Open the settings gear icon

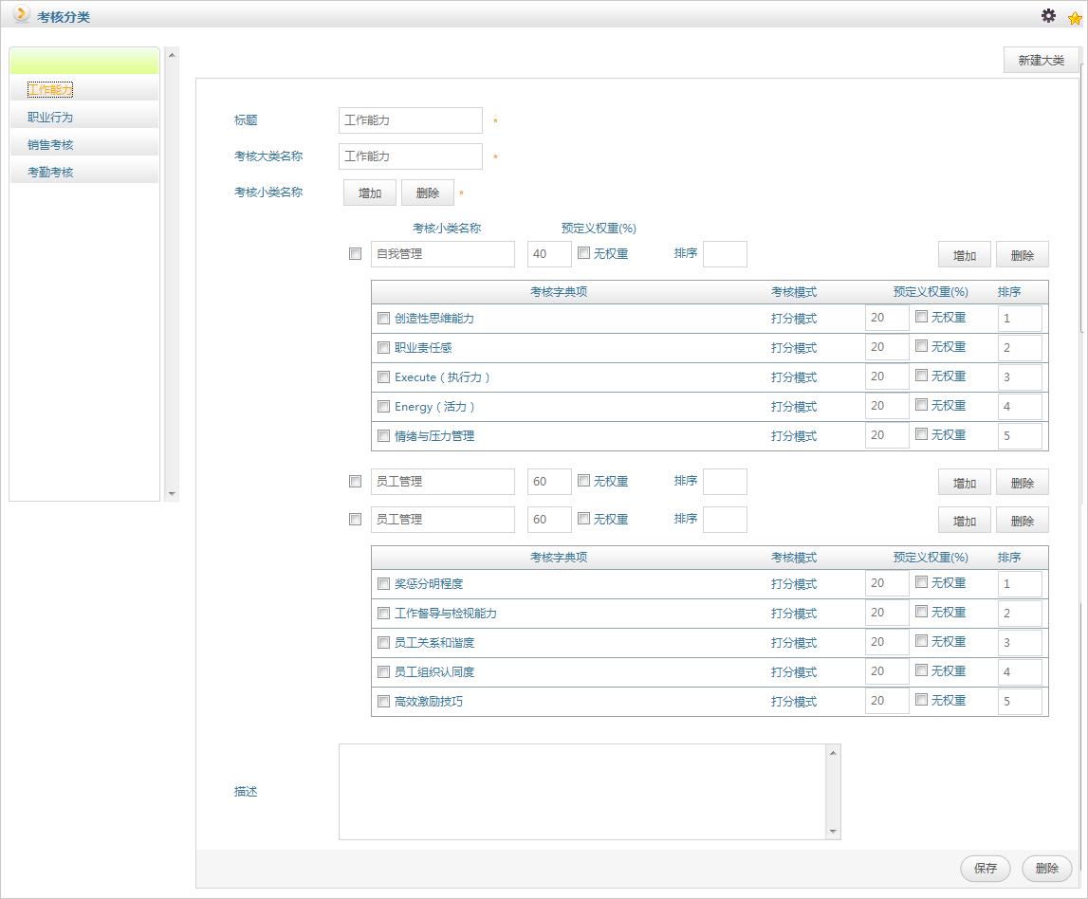[x=1048, y=15]
